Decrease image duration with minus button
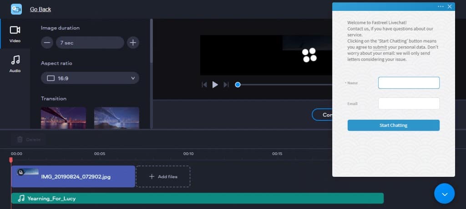 click(x=47, y=43)
